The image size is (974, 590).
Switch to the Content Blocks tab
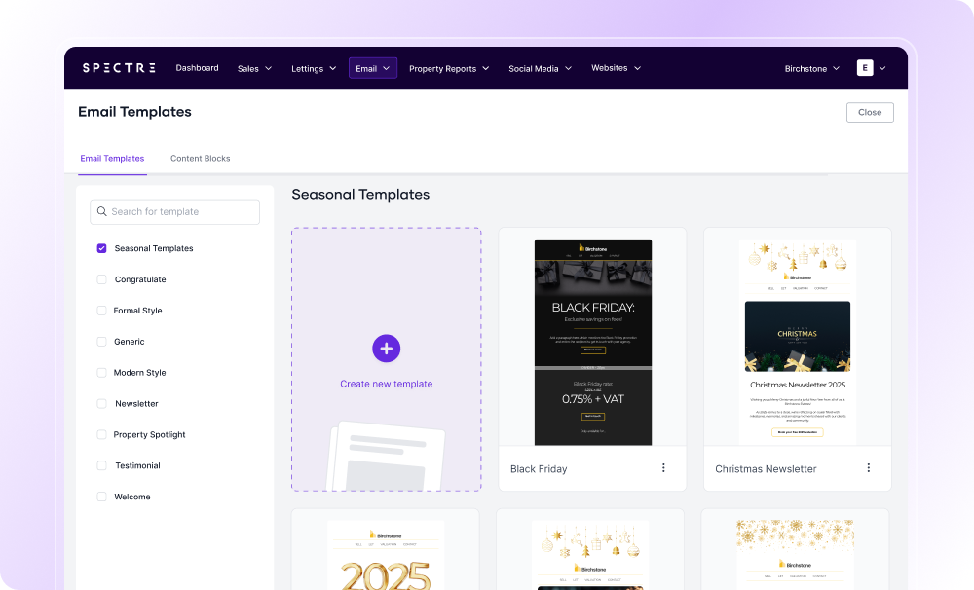(x=200, y=159)
